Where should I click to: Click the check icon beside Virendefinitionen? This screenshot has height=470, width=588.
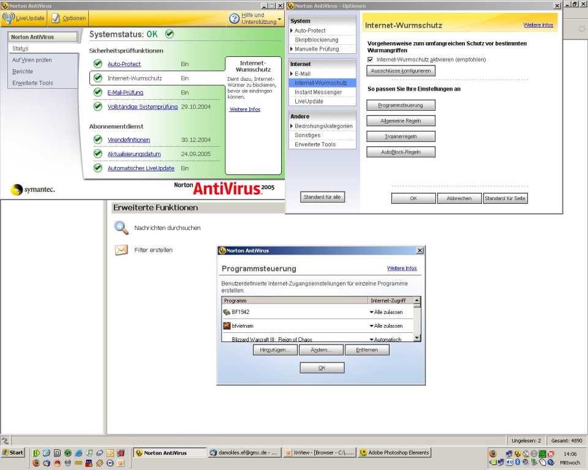point(98,140)
